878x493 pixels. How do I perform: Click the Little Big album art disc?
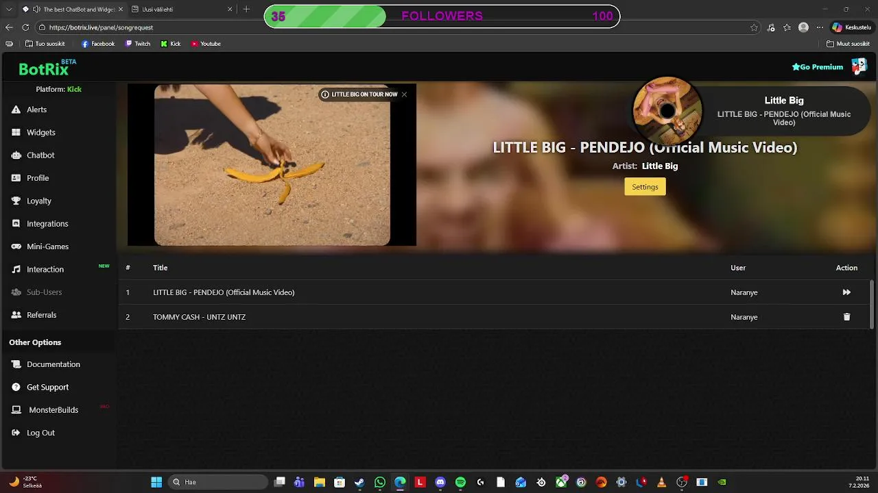point(667,111)
